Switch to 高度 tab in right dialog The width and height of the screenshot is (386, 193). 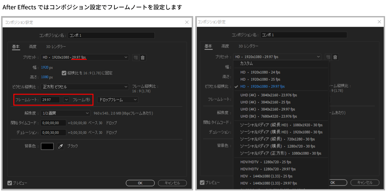pos(225,46)
